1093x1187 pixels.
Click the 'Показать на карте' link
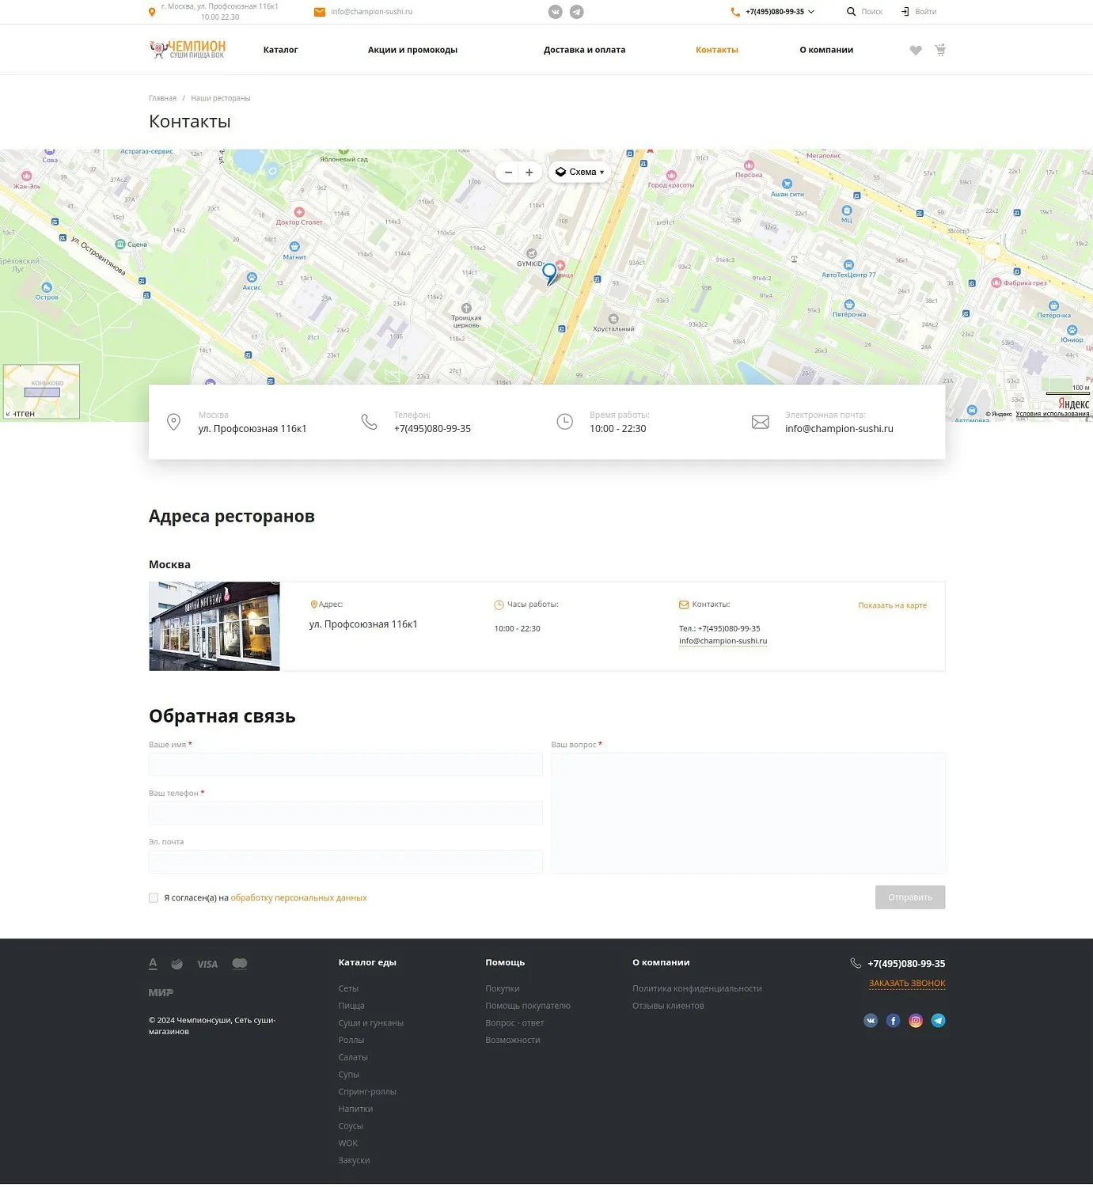click(x=892, y=605)
